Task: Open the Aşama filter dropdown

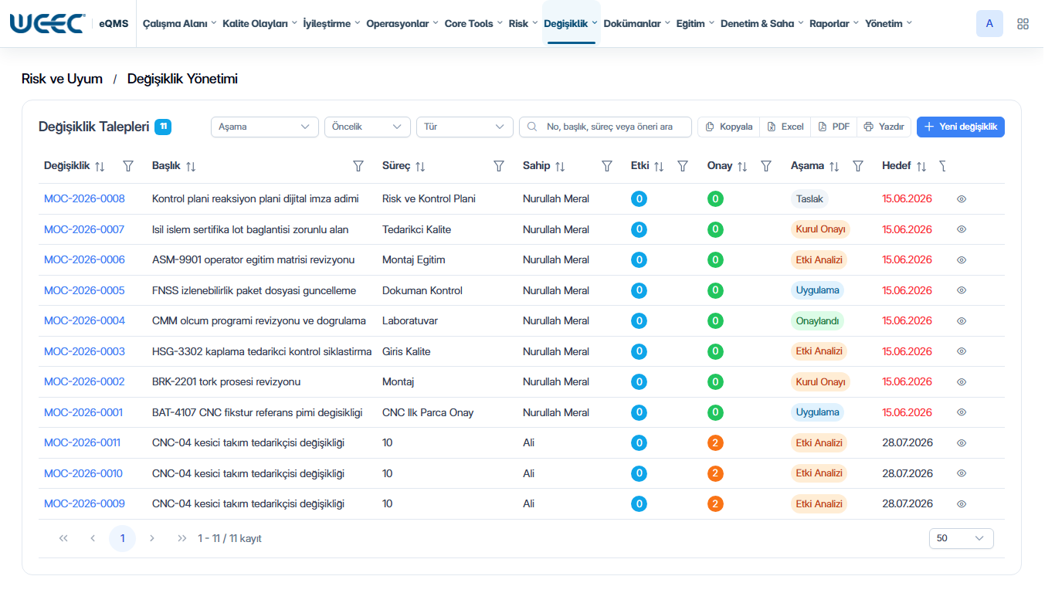Action: point(265,127)
